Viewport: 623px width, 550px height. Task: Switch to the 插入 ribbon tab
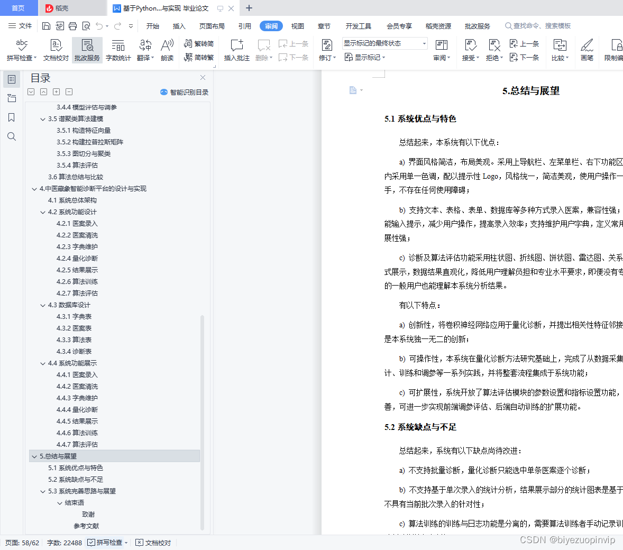(179, 26)
